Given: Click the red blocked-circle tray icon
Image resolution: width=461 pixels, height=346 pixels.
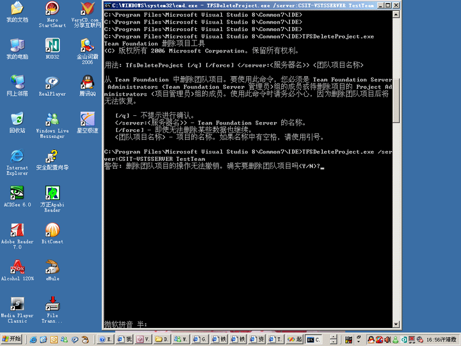Looking at the screenshot, I should tap(379, 340).
